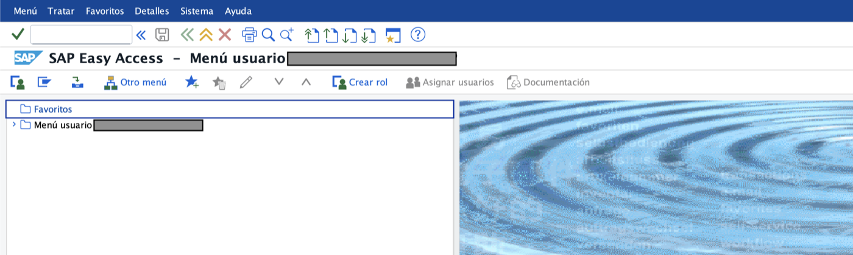Screen dimensions: 853x255
Task: Open the Favoritos menu in menu bar
Action: tap(105, 11)
